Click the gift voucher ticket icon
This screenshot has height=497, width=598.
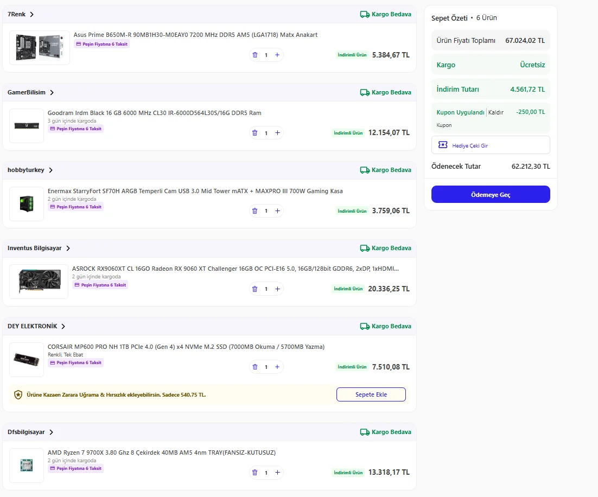[443, 145]
